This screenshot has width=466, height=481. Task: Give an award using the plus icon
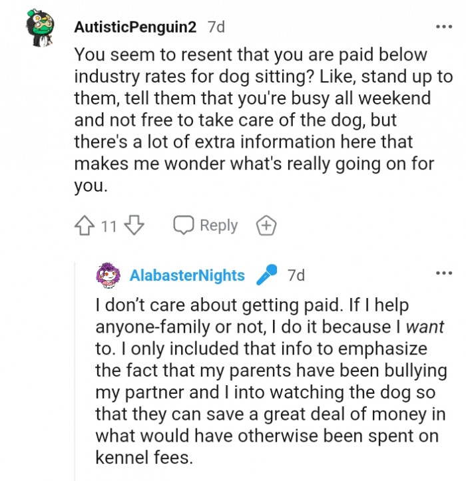pos(266,226)
